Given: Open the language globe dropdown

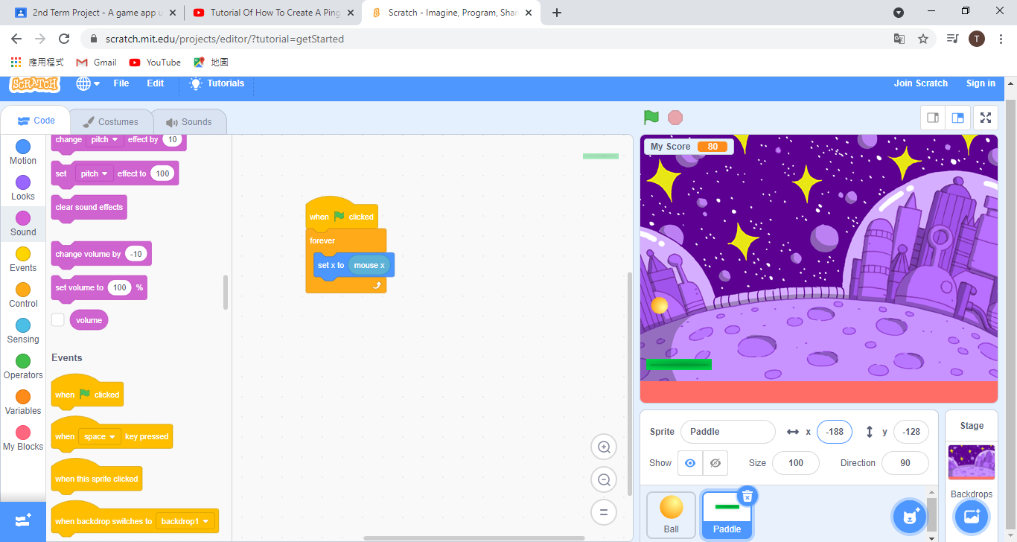Looking at the screenshot, I should (x=88, y=83).
